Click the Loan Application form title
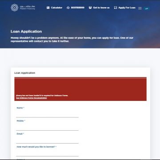 [25, 73]
